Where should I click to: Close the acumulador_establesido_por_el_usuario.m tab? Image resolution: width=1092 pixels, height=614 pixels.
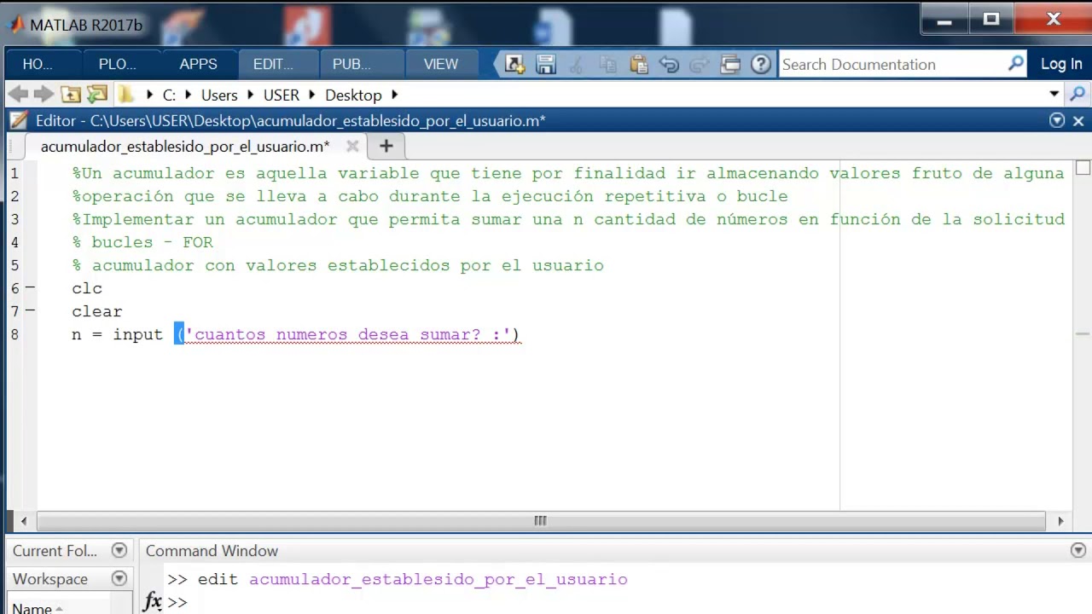click(x=352, y=147)
